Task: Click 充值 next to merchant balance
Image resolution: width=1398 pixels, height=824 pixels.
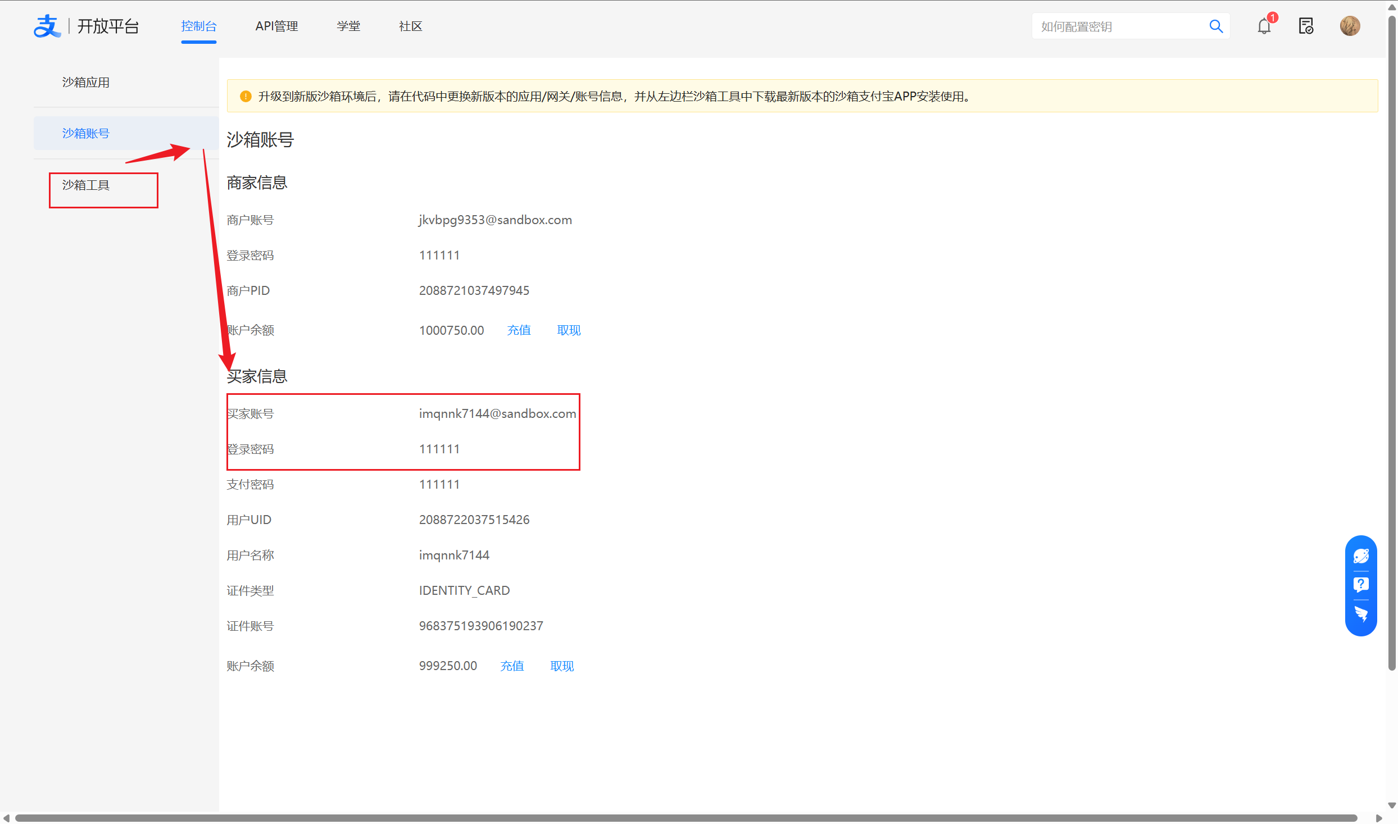Action: point(519,330)
